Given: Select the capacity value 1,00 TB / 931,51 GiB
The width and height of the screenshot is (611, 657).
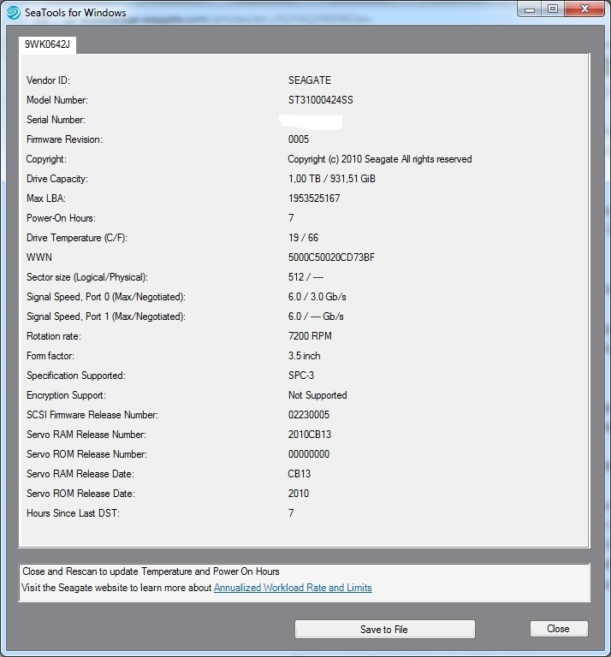Looking at the screenshot, I should click(331, 179).
